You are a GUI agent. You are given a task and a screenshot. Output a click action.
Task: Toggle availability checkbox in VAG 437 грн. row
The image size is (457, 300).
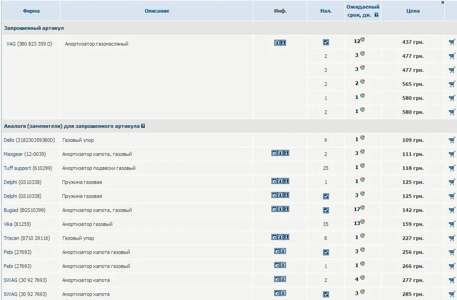(x=326, y=42)
